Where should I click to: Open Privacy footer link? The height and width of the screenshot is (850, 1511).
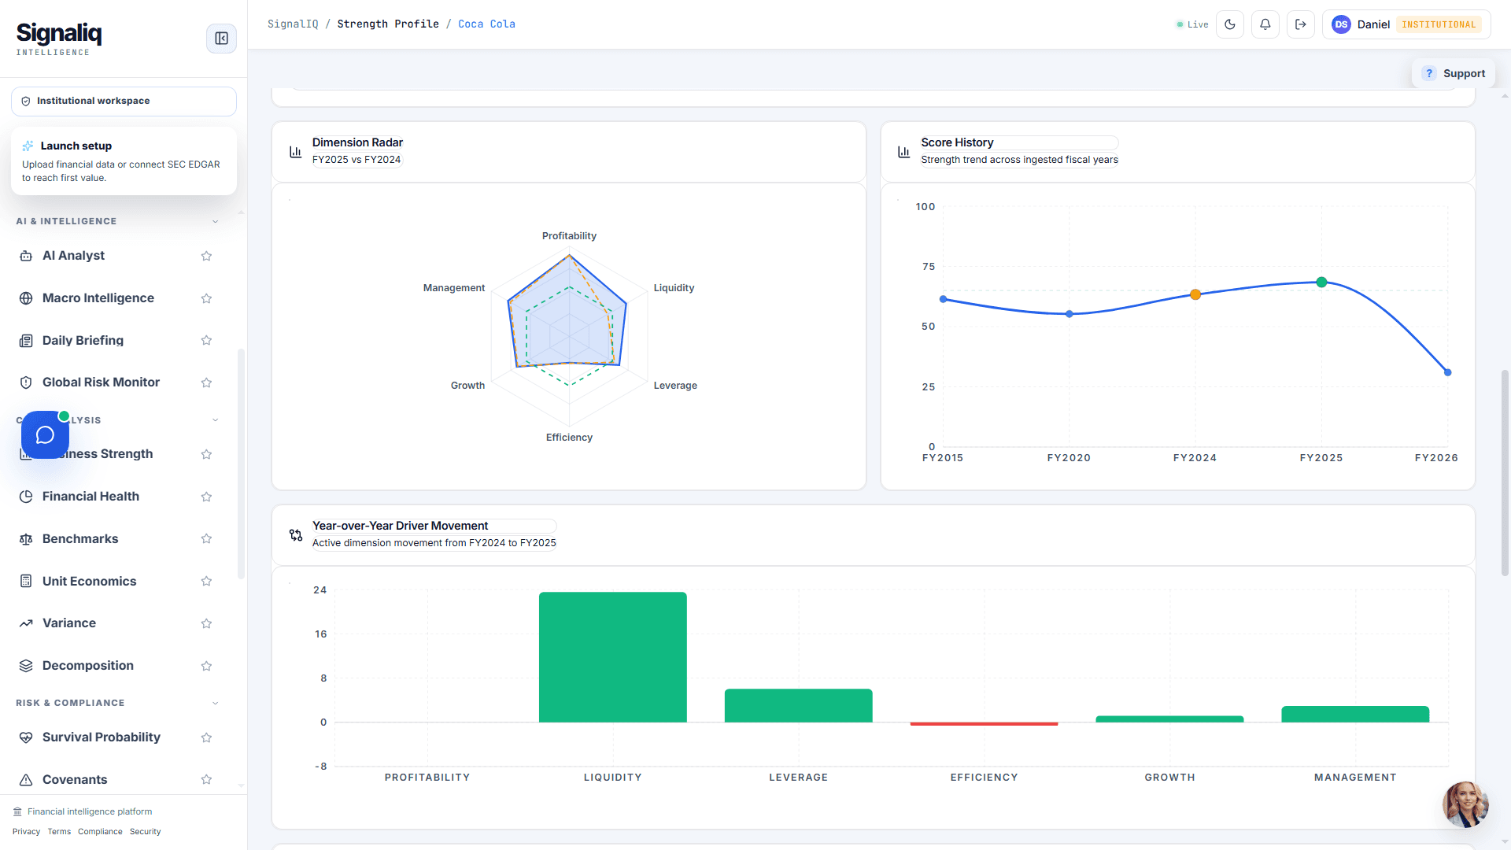(x=26, y=831)
